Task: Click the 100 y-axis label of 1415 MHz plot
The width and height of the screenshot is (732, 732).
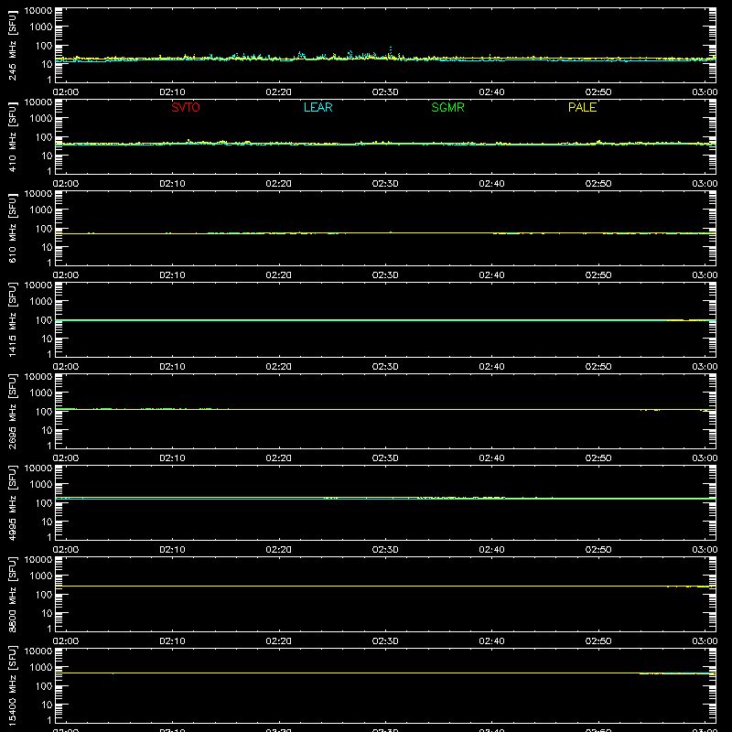Action: 44,320
